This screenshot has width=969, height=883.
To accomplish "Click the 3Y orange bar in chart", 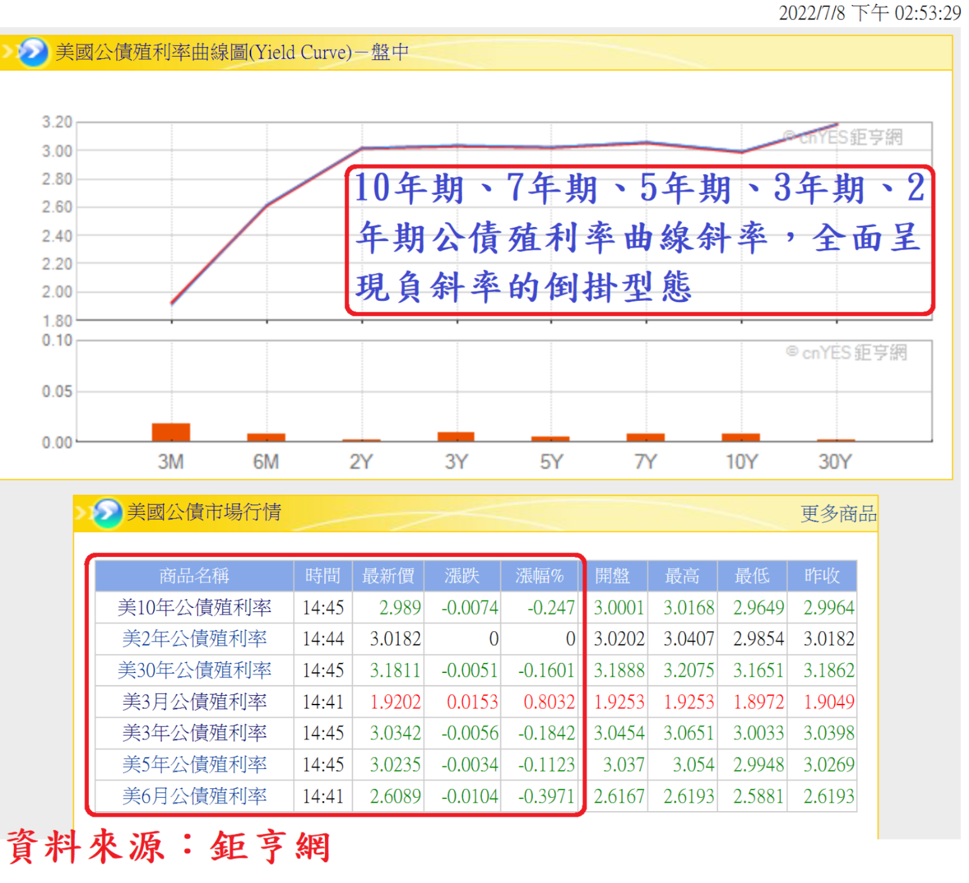I will (x=456, y=437).
